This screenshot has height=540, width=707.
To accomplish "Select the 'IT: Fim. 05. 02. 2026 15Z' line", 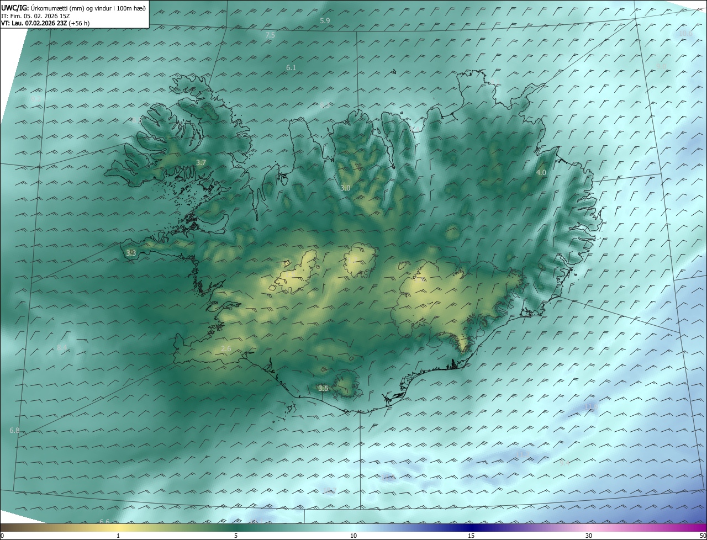I will click(34, 15).
